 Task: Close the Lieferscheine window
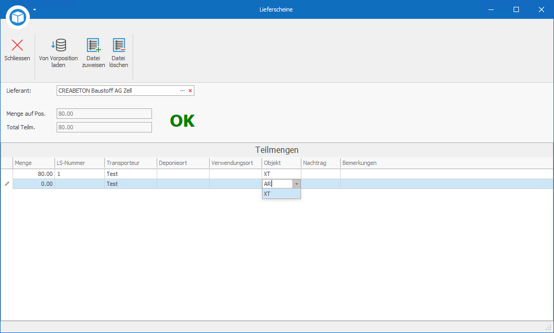(x=541, y=9)
